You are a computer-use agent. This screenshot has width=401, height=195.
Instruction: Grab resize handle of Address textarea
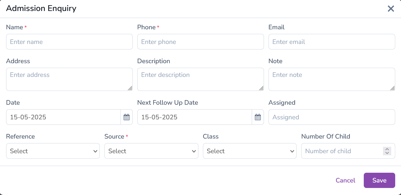click(130, 88)
